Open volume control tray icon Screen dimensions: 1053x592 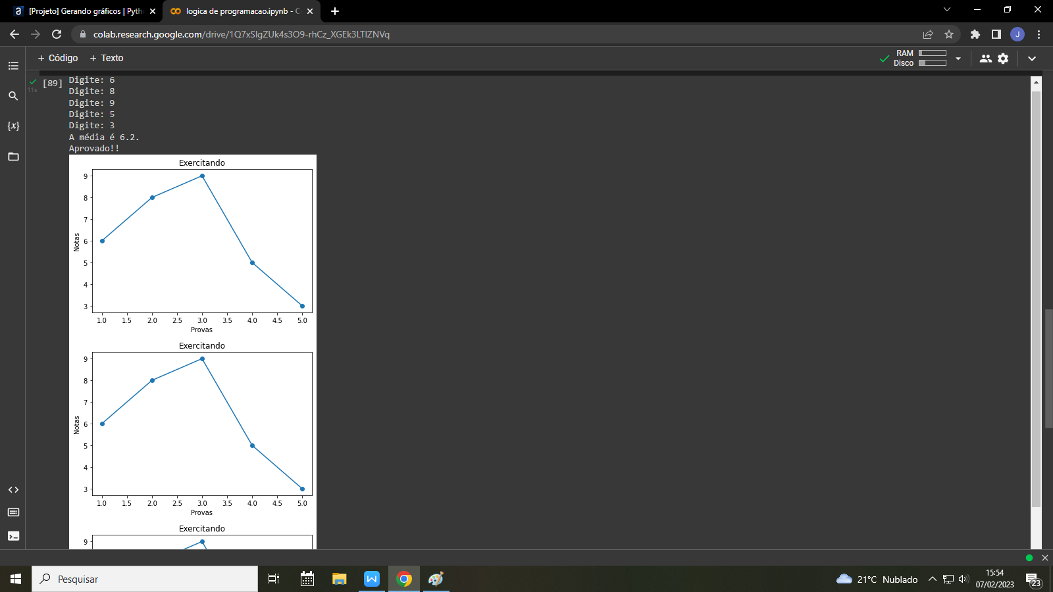[x=963, y=579]
